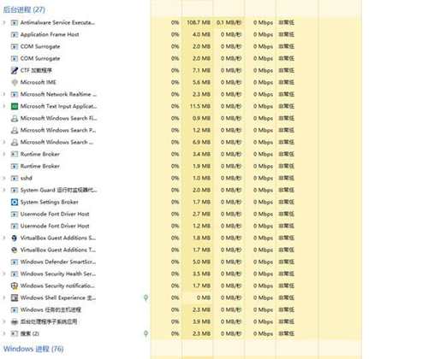Click the 0 MB memory value of Windows Shell Experience

(x=204, y=297)
